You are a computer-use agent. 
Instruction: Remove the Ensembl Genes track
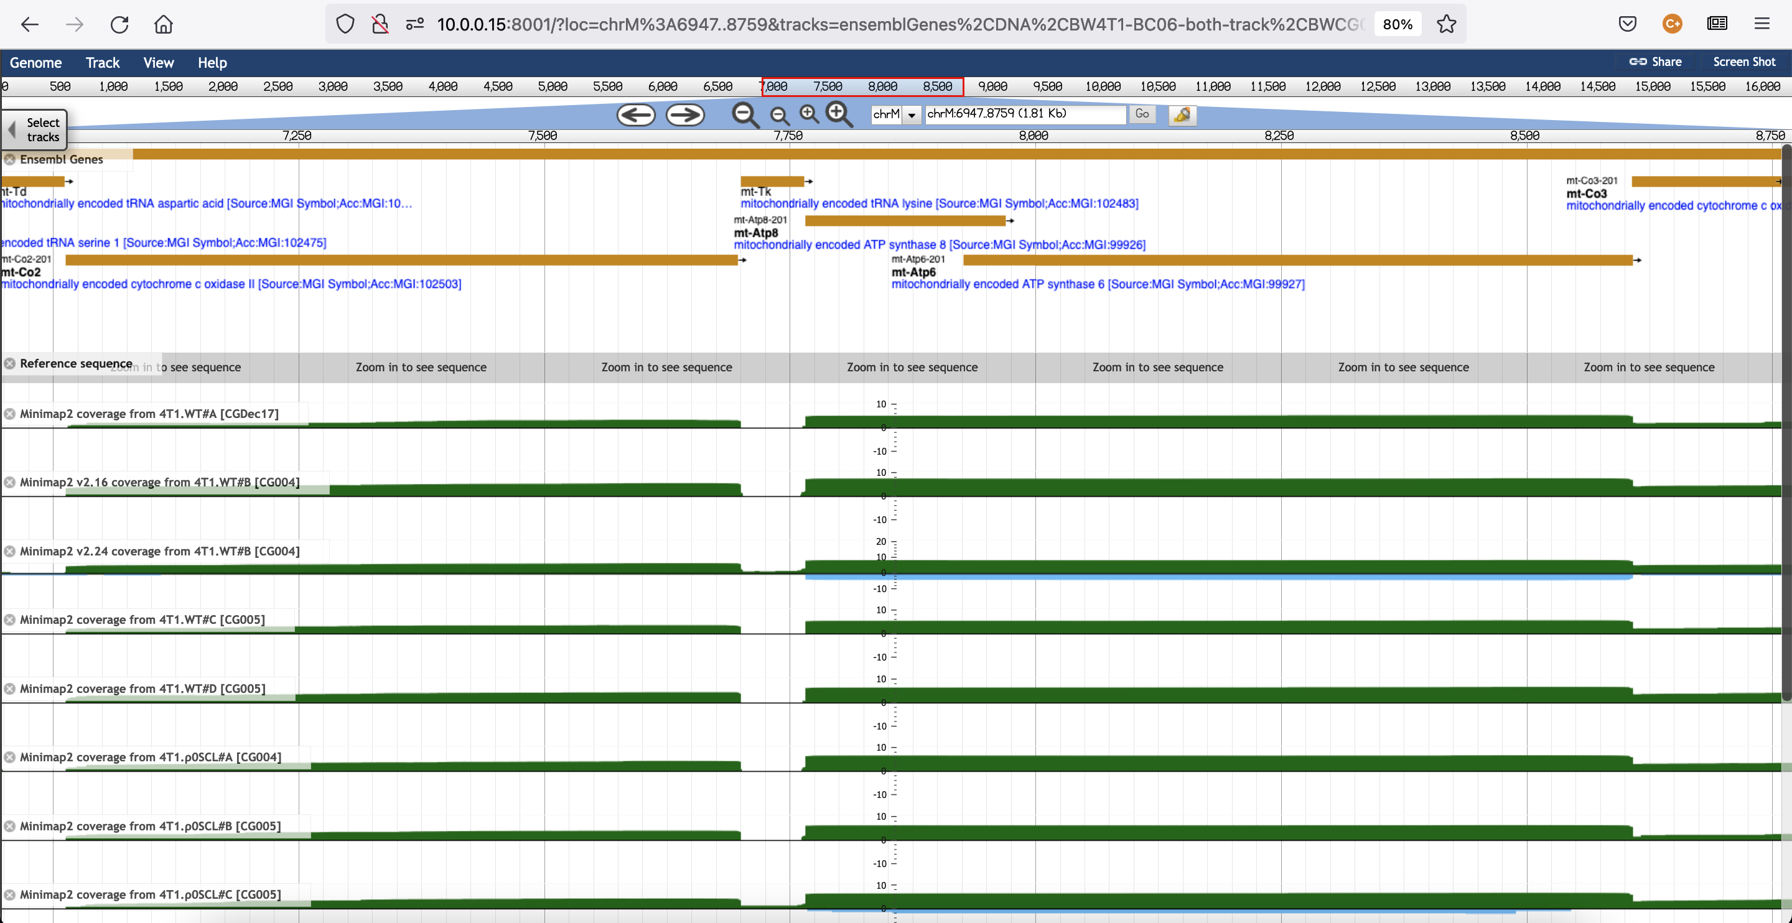pos(10,159)
